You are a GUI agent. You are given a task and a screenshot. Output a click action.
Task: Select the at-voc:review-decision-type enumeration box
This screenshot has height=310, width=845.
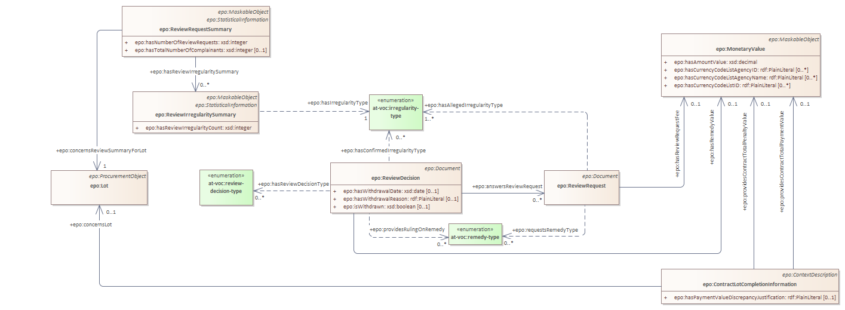pos(226,187)
